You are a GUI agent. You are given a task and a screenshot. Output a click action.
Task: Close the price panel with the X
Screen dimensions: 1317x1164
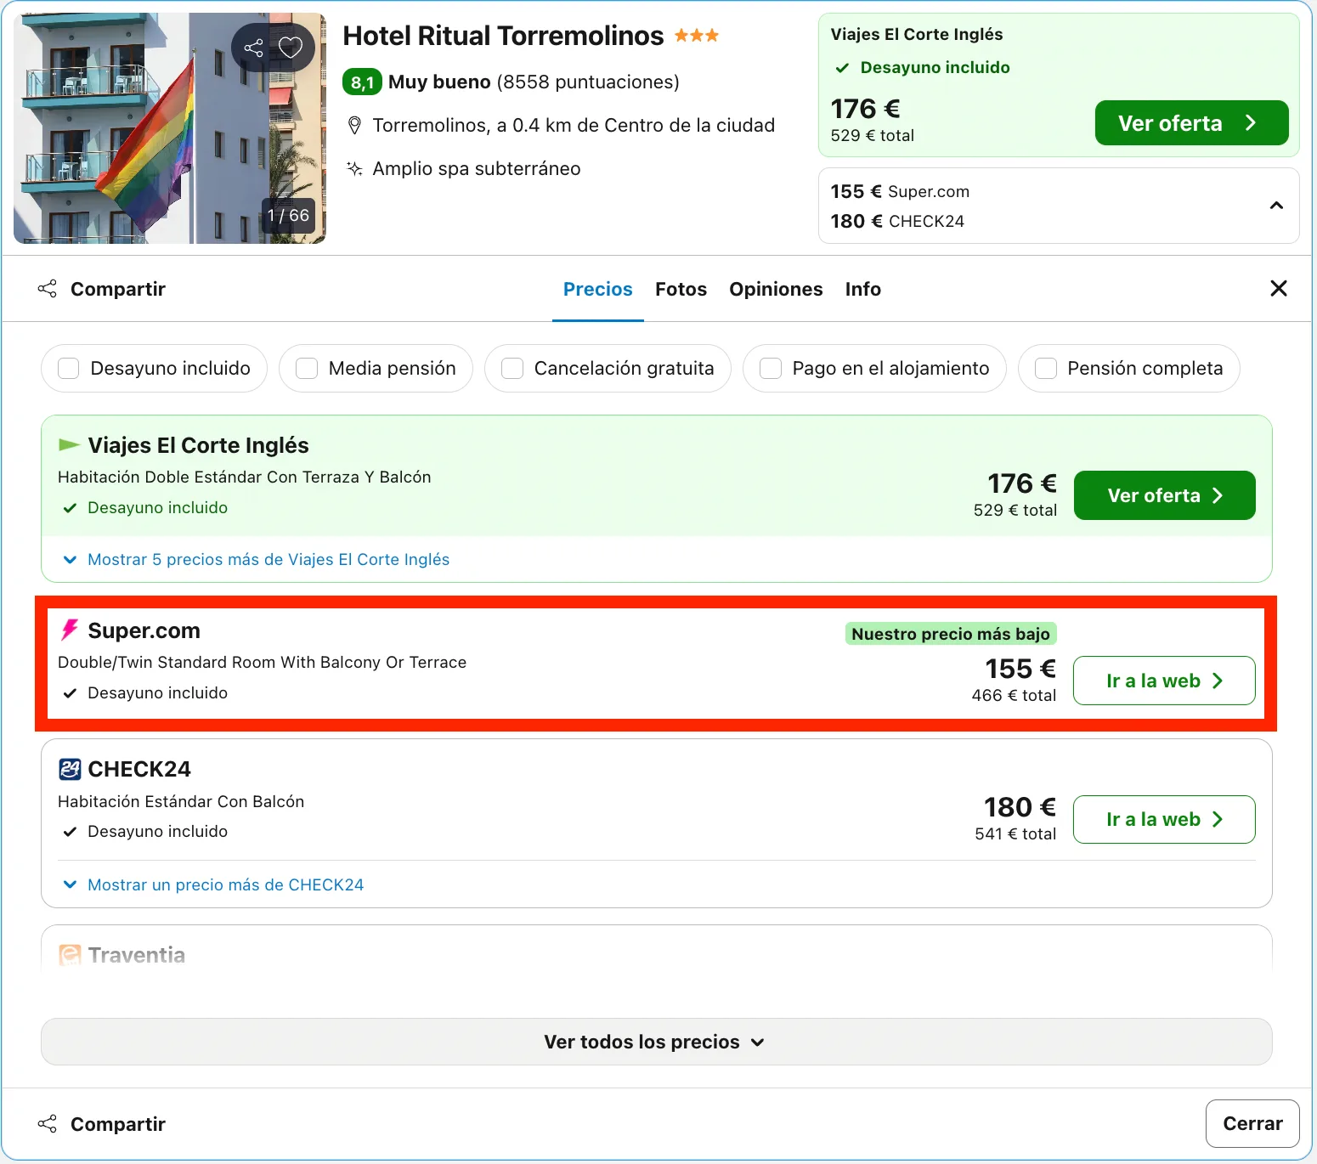(1279, 289)
